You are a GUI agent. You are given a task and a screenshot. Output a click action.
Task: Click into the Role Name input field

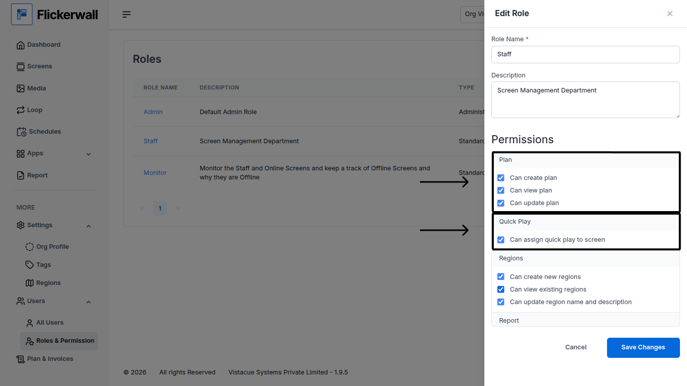(x=585, y=54)
